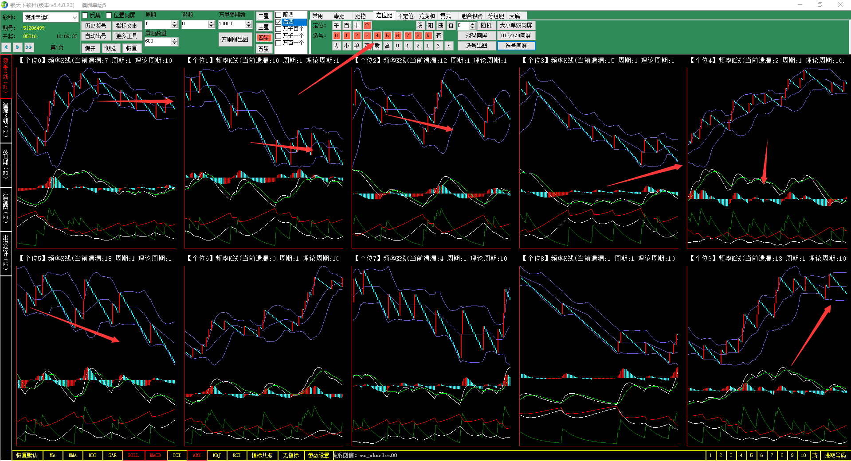Switch to the 常用 tab
851x461 pixels.
click(x=318, y=16)
